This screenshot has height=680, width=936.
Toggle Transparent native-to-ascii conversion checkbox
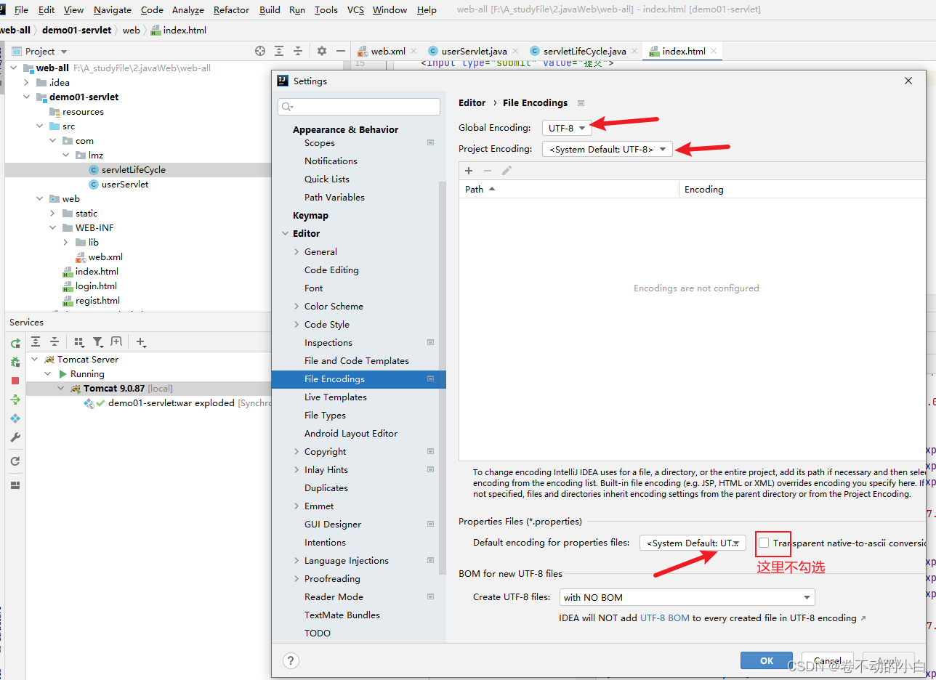(x=764, y=543)
